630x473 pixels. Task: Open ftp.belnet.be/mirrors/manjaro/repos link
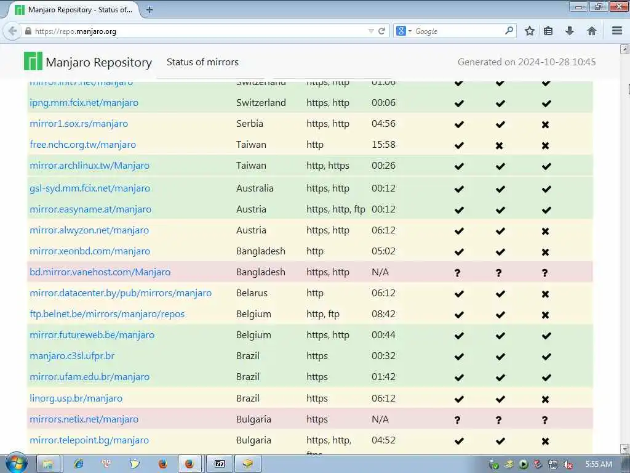click(x=107, y=313)
